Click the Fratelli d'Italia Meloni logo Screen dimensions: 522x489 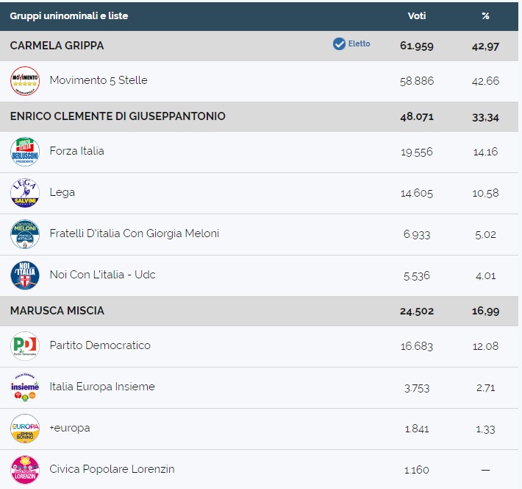[25, 234]
